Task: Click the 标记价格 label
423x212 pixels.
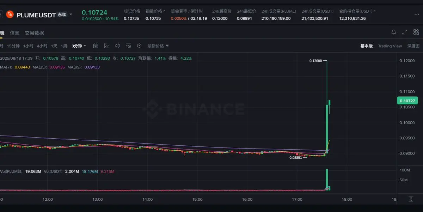Action: (x=132, y=11)
